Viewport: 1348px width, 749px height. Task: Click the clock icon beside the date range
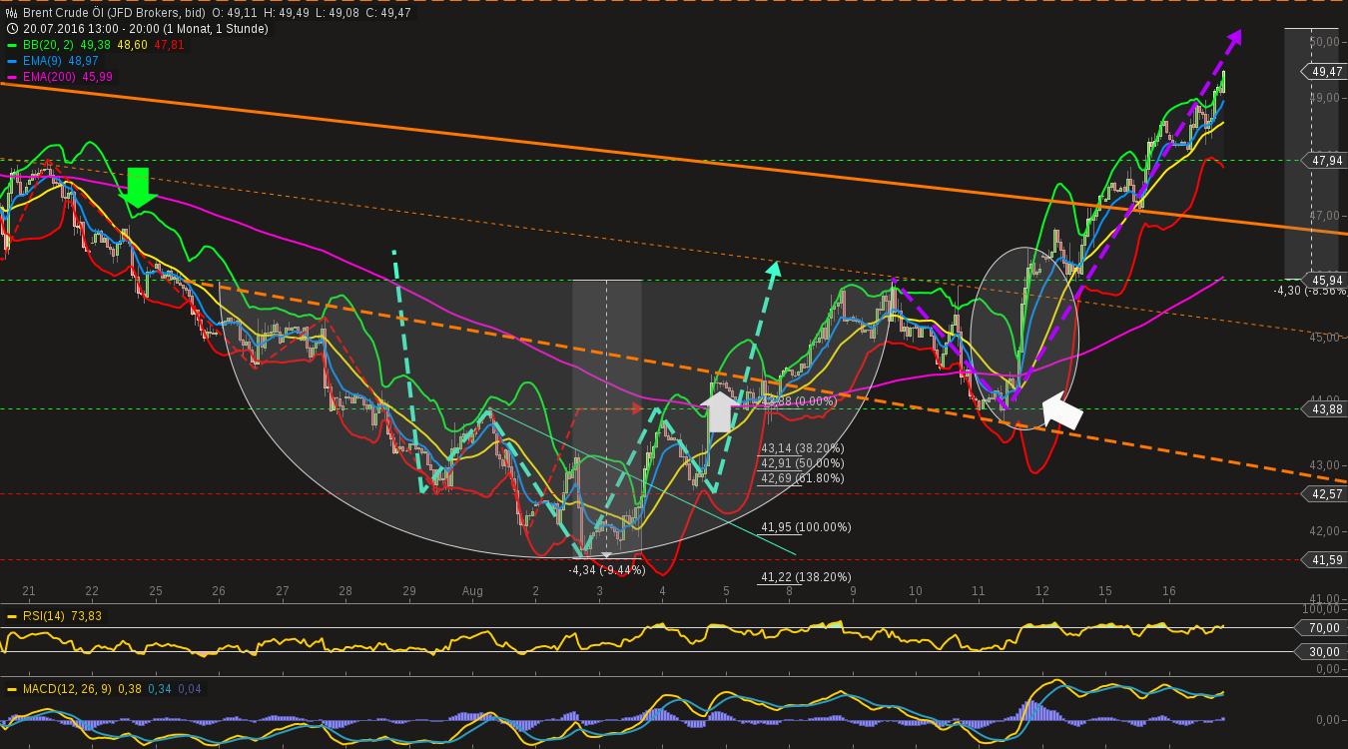[11, 29]
